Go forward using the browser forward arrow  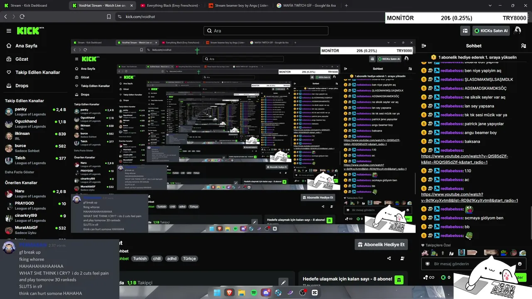point(14,17)
